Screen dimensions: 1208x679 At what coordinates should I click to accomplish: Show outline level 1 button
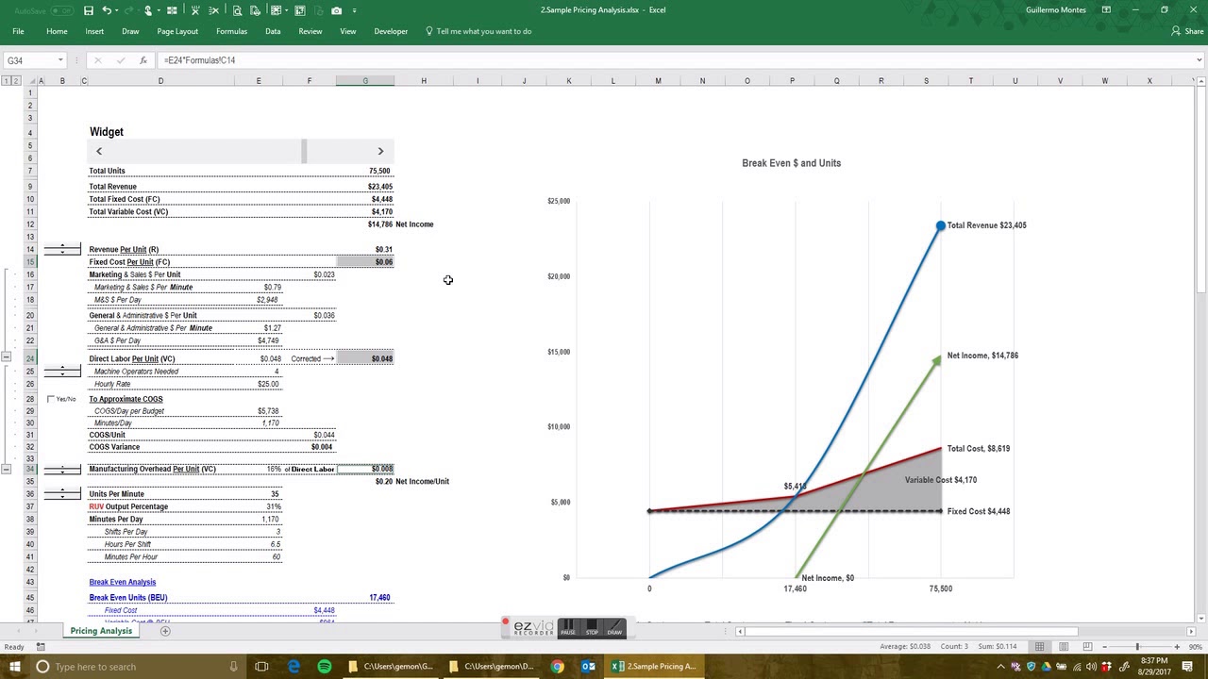pyautogui.click(x=8, y=81)
